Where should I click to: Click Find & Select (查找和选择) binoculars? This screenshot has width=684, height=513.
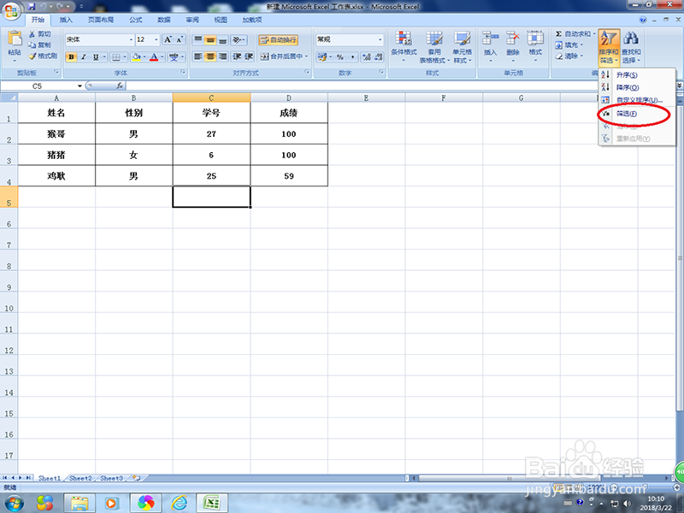pos(631,47)
